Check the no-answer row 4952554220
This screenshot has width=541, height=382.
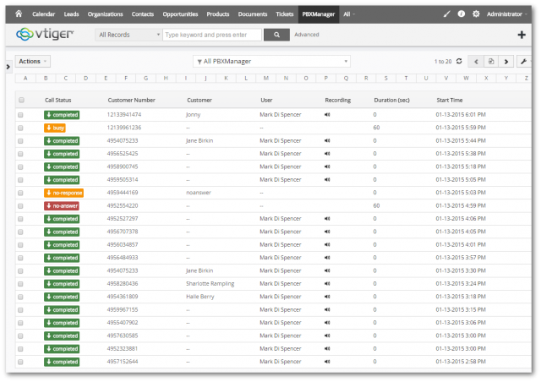tap(20, 206)
